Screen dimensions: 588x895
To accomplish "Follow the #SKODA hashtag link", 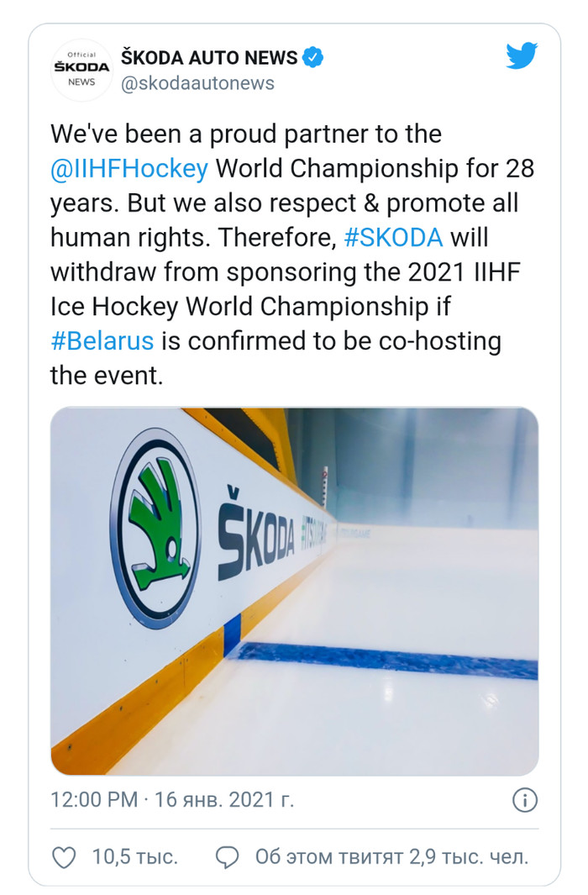I will pos(393,238).
